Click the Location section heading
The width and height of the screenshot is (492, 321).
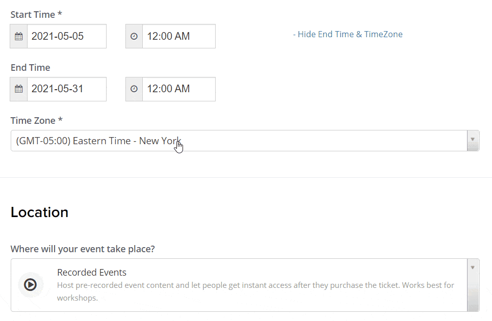(40, 212)
